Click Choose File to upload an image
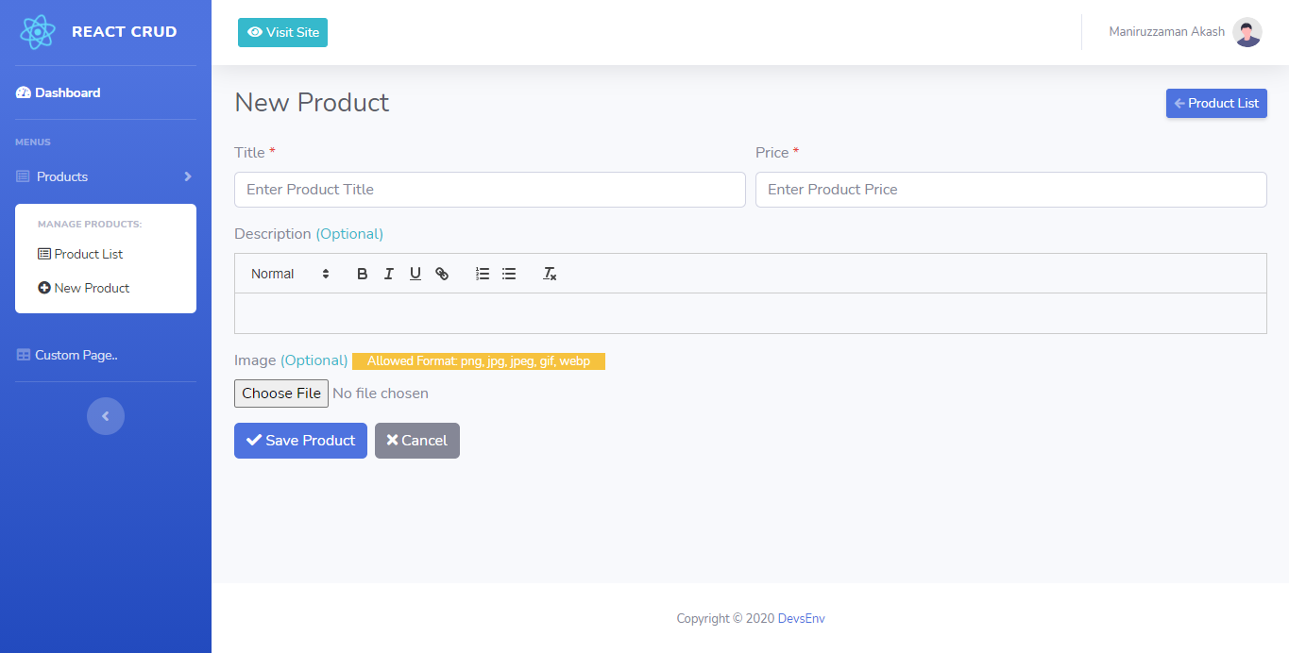The width and height of the screenshot is (1289, 653). [280, 393]
